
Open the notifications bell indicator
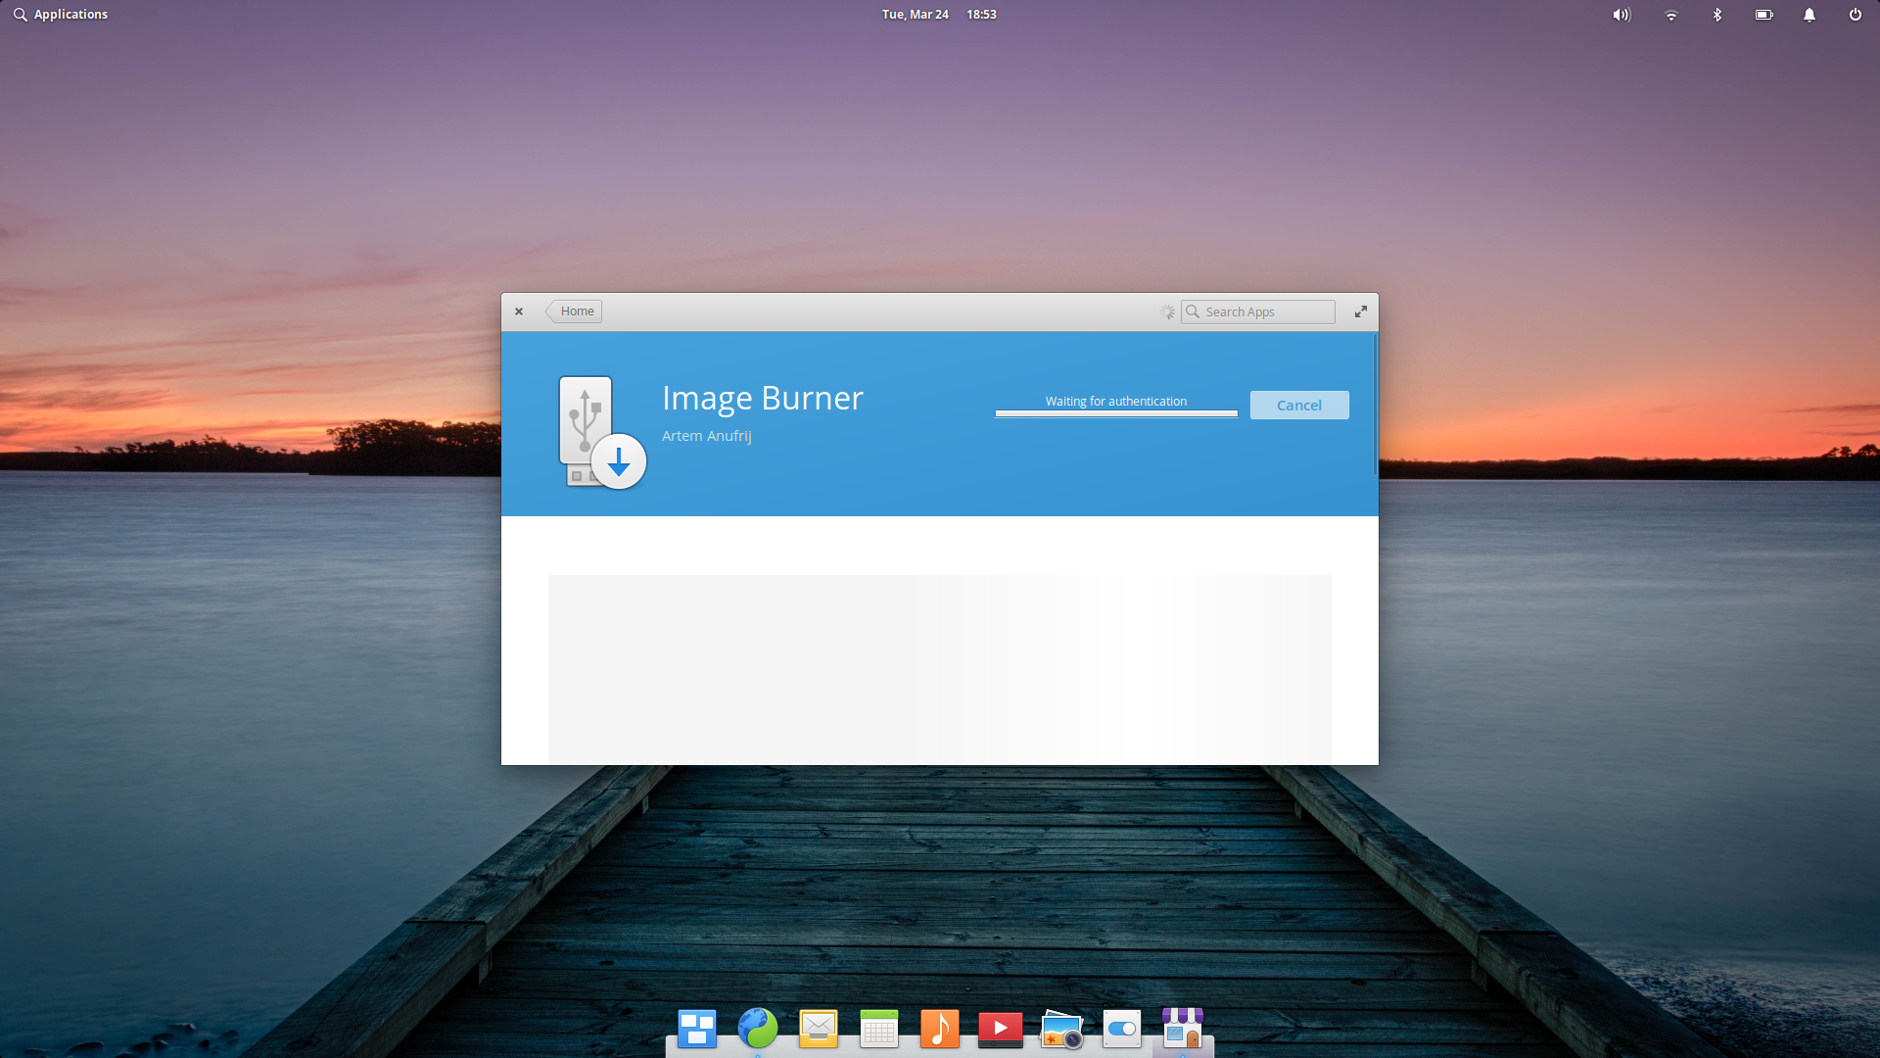click(1809, 15)
